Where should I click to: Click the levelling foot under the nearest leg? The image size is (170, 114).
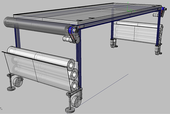click(69, 109)
